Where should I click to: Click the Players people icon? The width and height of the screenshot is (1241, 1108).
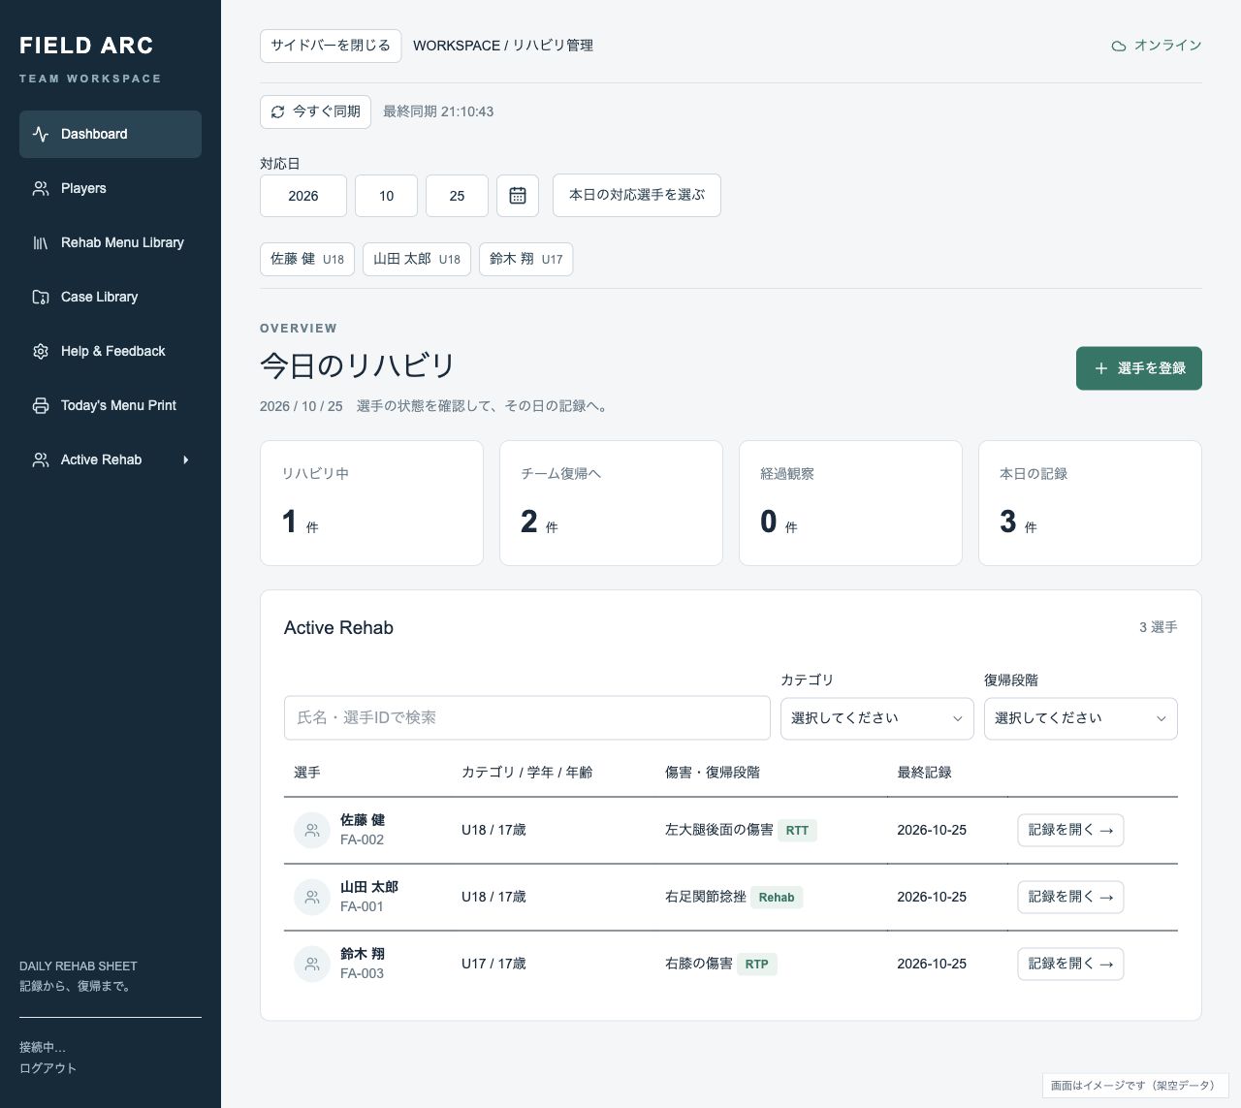click(41, 188)
